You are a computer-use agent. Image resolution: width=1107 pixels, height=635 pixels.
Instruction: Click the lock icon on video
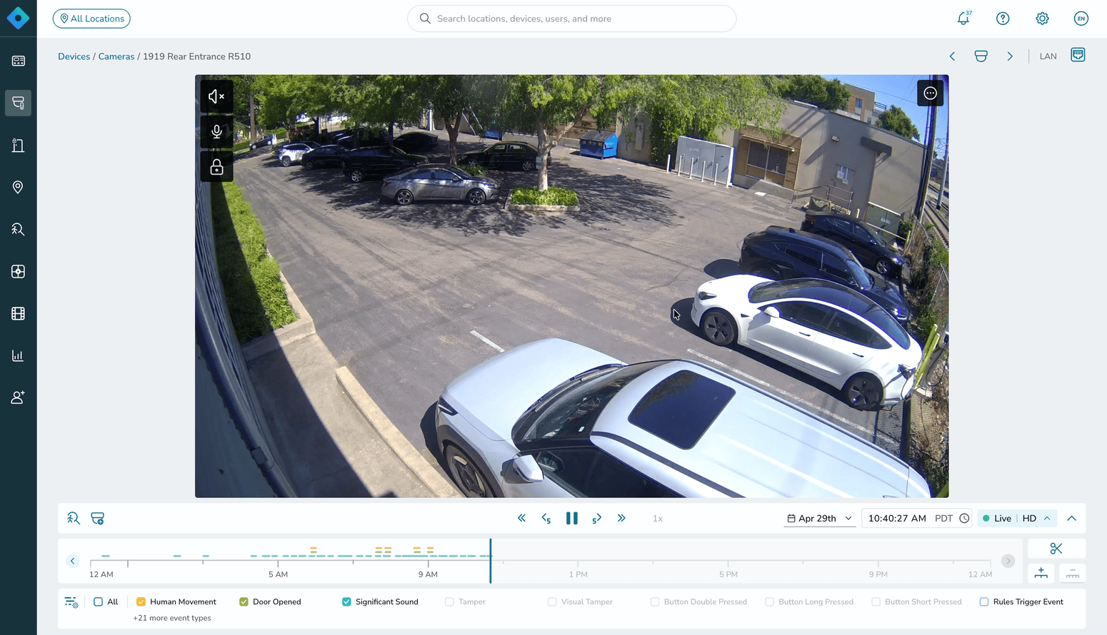click(x=216, y=167)
